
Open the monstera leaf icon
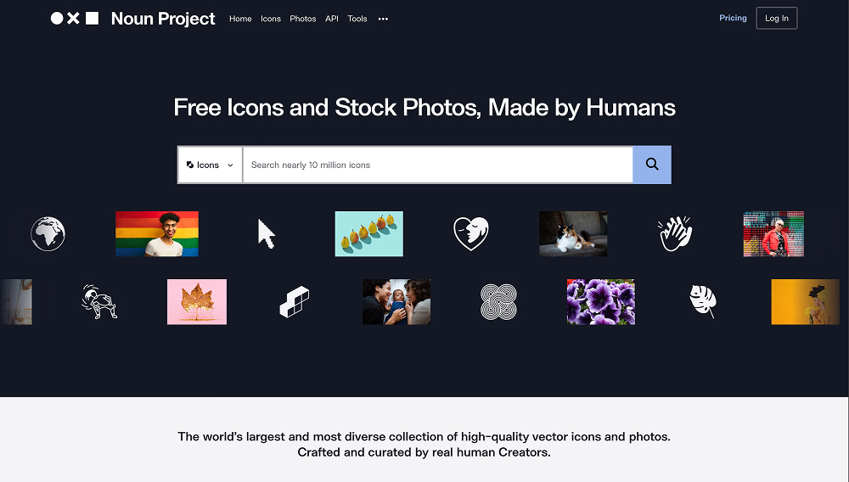[703, 301]
